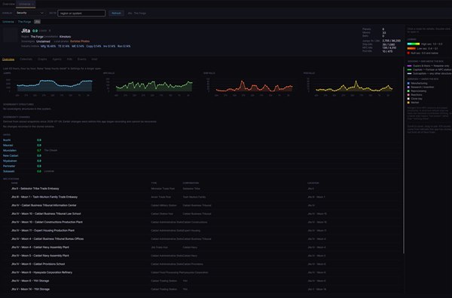Click the main panel vertical scrollbar

(404, 160)
